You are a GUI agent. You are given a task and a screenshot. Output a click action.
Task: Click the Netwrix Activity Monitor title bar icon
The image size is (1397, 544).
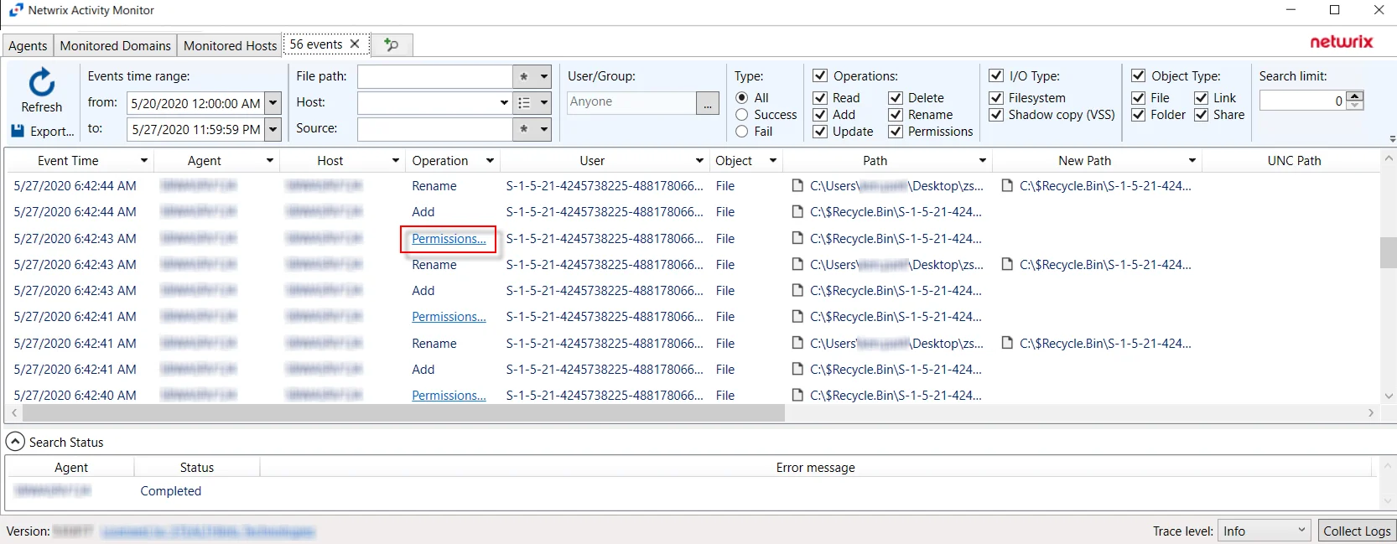click(x=16, y=10)
